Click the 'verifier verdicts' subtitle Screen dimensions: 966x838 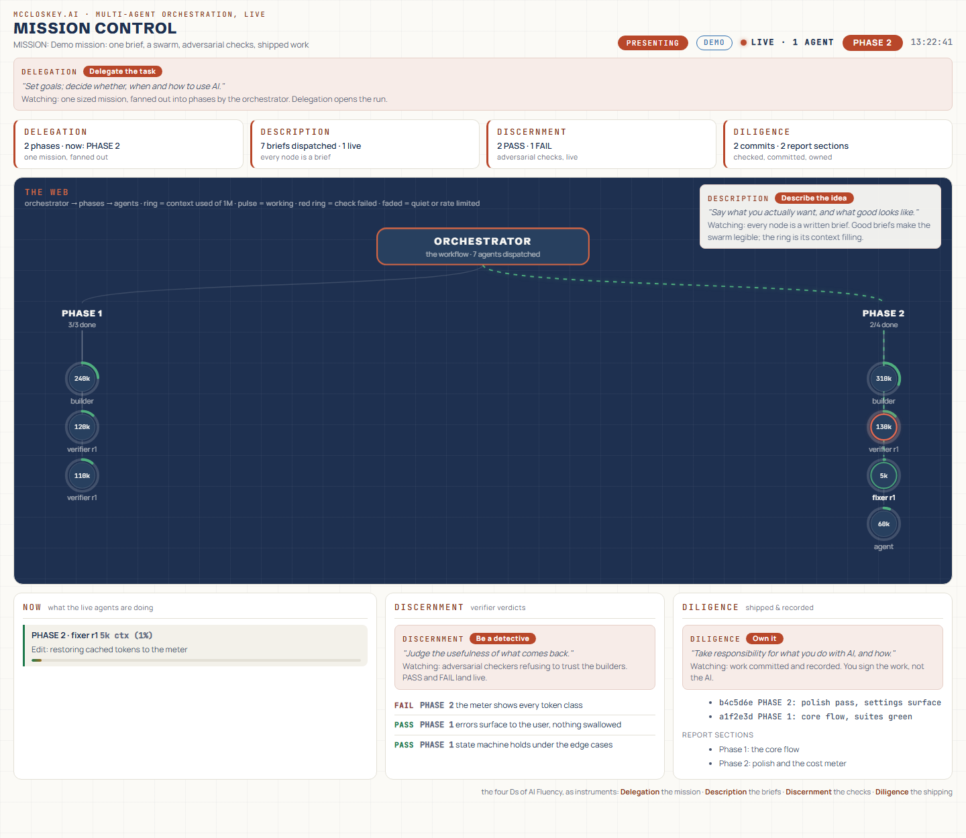click(x=498, y=608)
